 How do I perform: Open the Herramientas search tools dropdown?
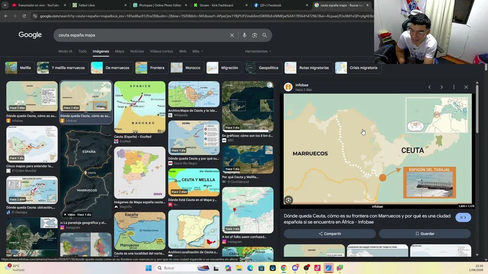click(x=258, y=51)
